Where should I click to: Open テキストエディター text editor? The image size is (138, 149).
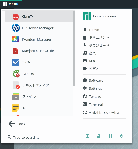tap(39, 85)
